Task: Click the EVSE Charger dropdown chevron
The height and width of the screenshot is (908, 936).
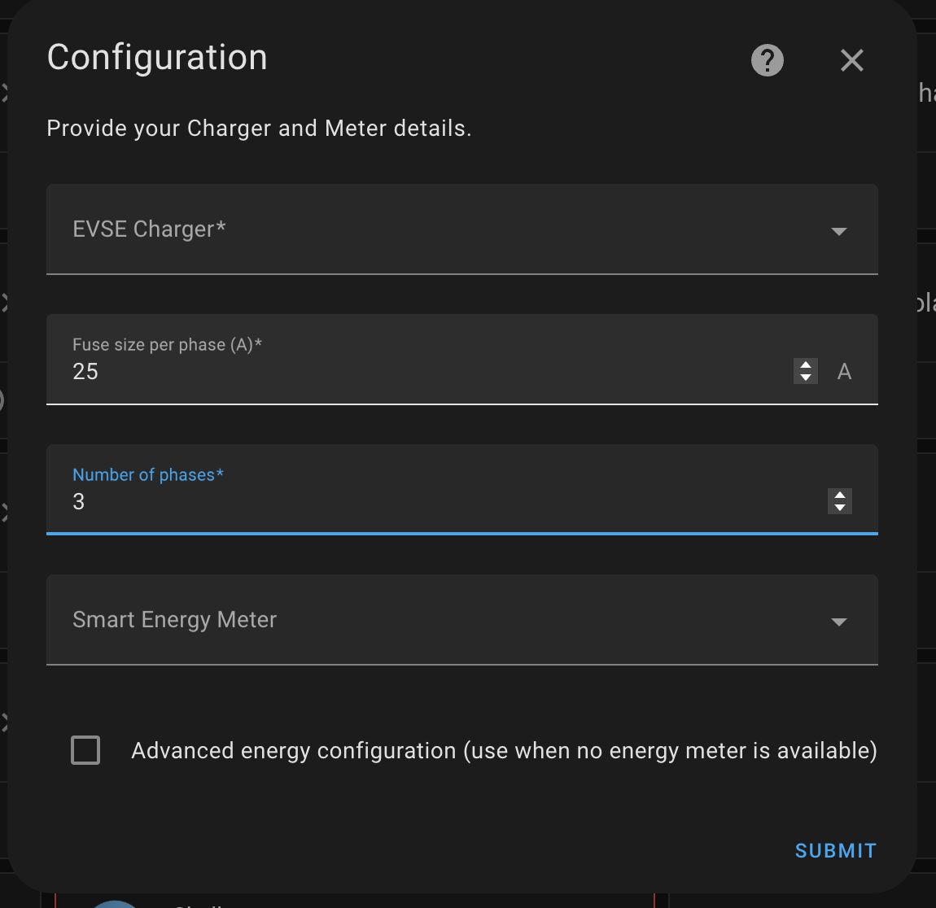Action: coord(839,231)
